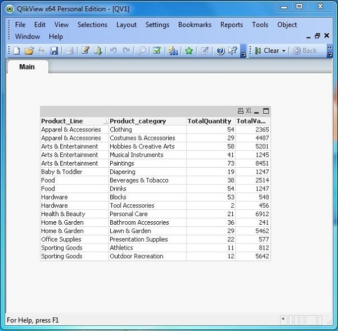Click the TotalVa... column header
This screenshot has height=331, width=338.
[253, 121]
